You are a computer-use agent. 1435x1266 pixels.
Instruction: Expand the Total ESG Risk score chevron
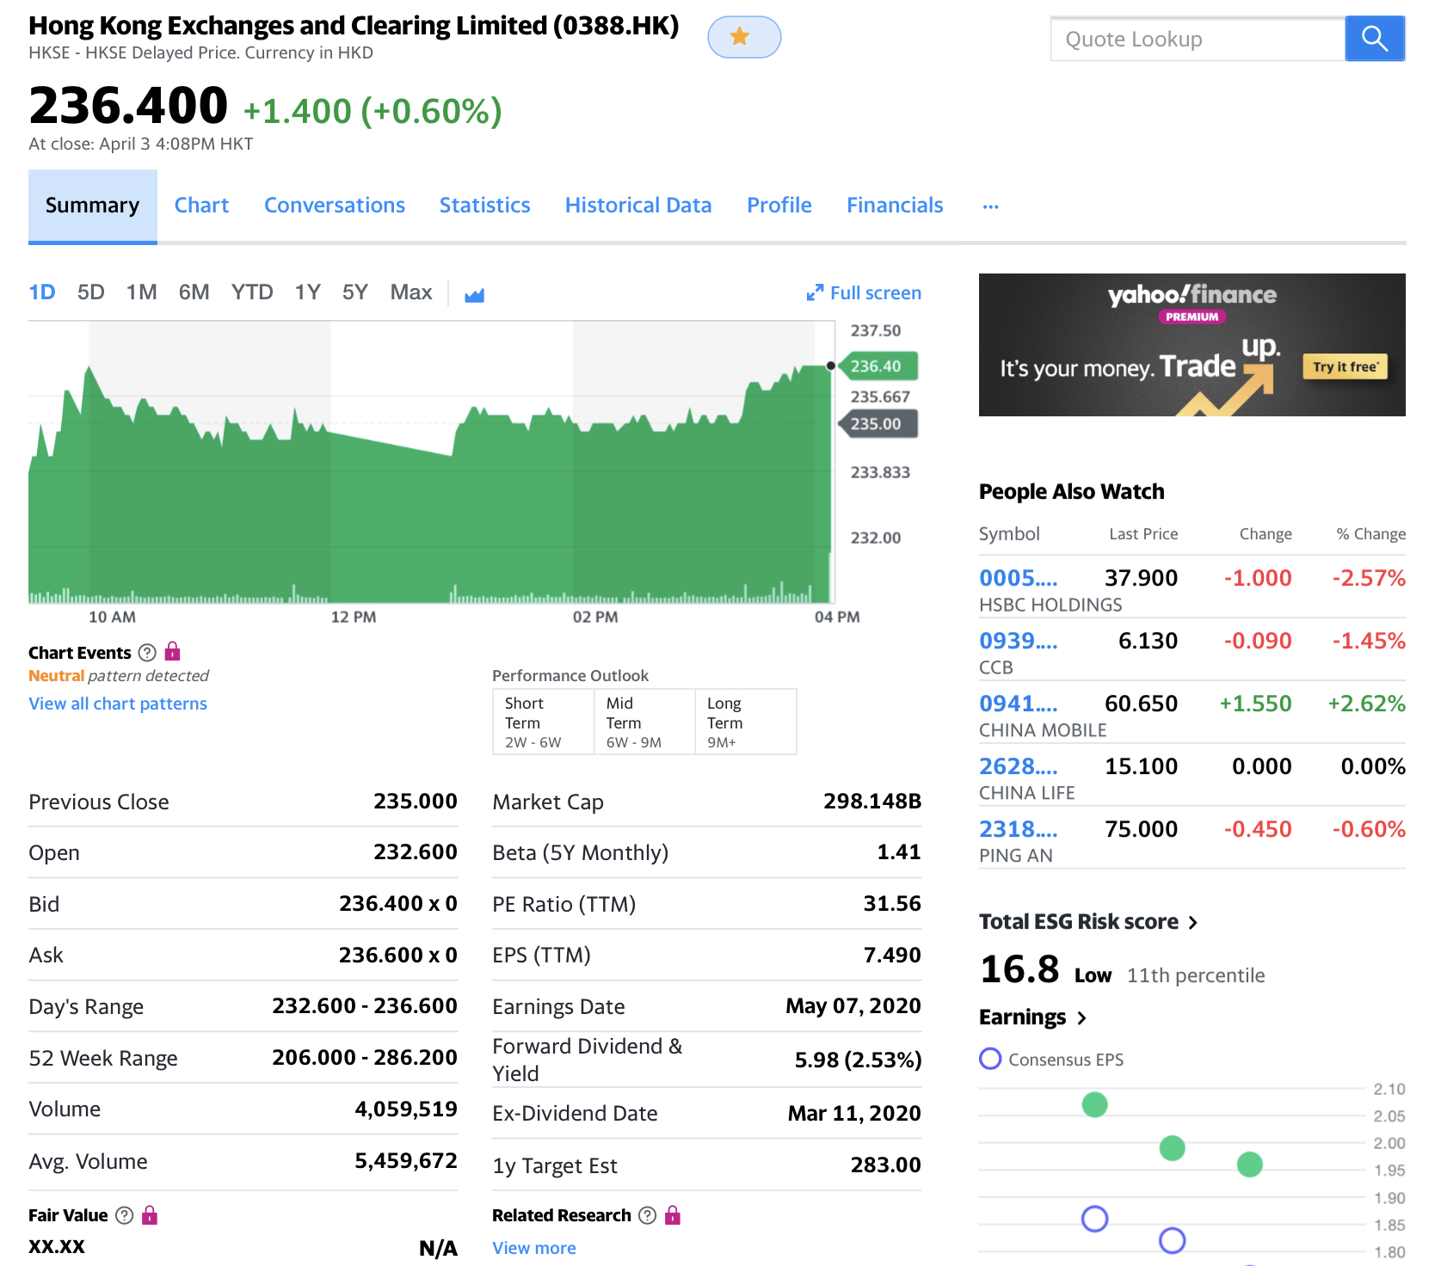1193,922
